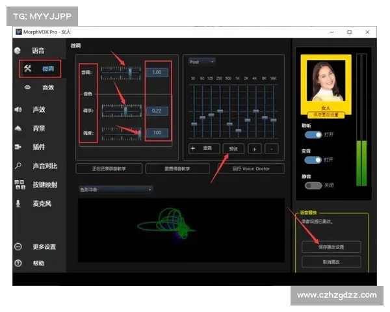Maximize the MorphVOX Pro window

click(350, 32)
